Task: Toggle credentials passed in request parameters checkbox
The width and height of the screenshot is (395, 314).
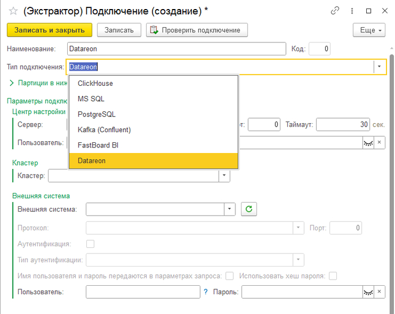Action: [x=230, y=276]
